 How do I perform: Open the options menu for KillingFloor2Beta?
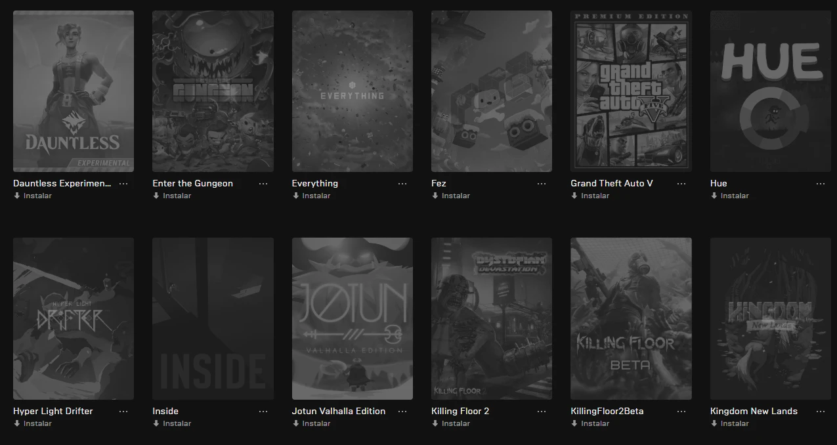681,412
